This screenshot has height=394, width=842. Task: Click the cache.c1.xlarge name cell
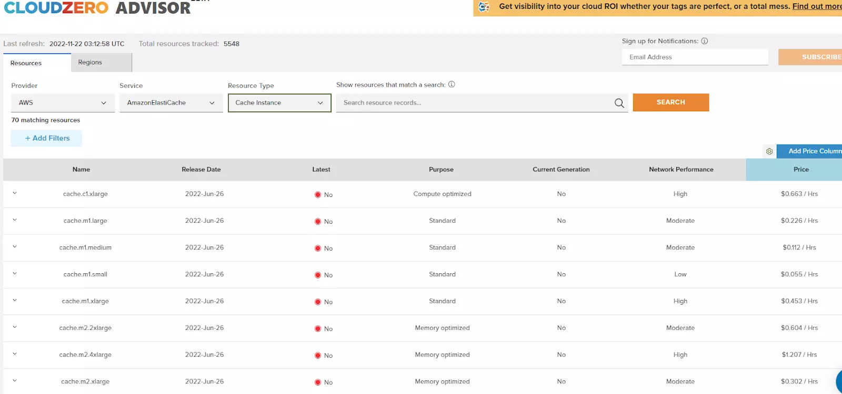[85, 194]
